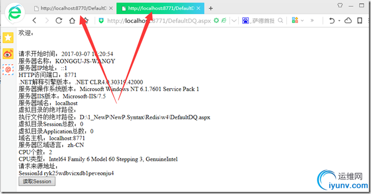The height and width of the screenshot is (194, 371).
Task: Close the localhost:8771 tab
Action: click(198, 8)
